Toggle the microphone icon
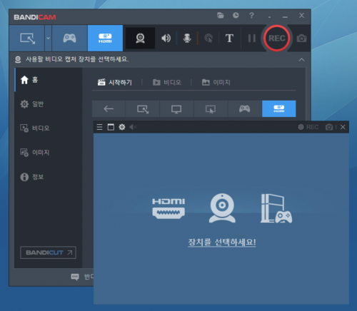Viewport: 357px width, 311px height. [187, 38]
